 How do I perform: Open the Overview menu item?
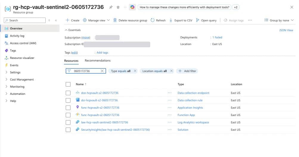point(30,28)
